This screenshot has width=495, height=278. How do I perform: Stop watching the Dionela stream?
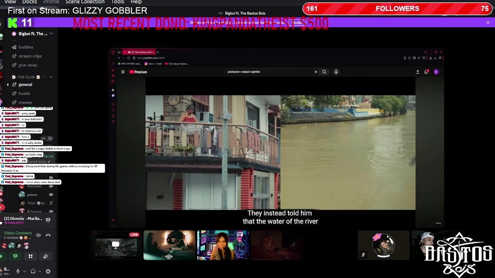[48, 220]
